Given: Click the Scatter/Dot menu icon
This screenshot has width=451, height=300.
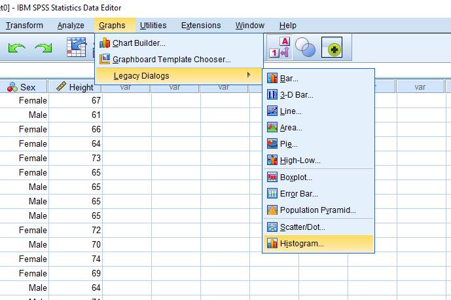Looking at the screenshot, I should point(272,227).
